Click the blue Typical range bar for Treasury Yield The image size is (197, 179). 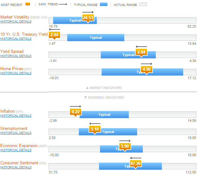[96, 38]
